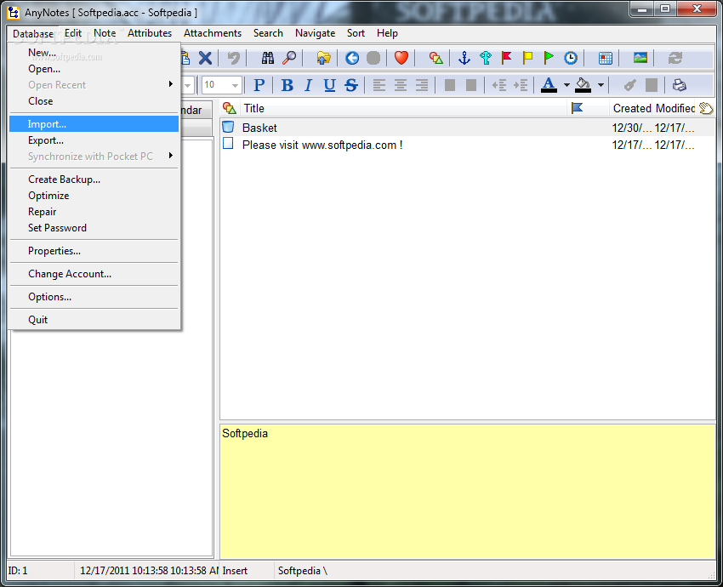Image resolution: width=723 pixels, height=587 pixels.
Task: Click the gray refresh sync icon
Action: pyautogui.click(x=675, y=58)
